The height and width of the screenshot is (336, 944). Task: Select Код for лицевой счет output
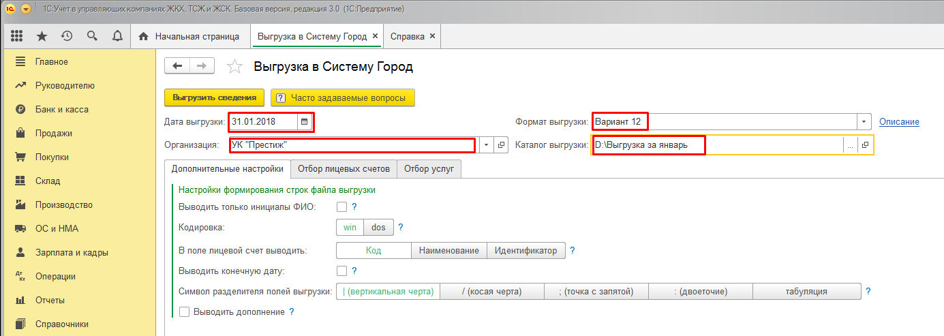[x=374, y=251]
